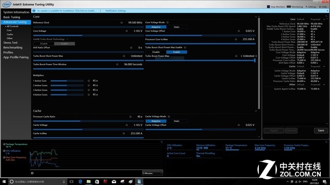Viewport: 330px width, 185px height.
Task: Open the 5 Minutes time range dropdown
Action: point(153,173)
